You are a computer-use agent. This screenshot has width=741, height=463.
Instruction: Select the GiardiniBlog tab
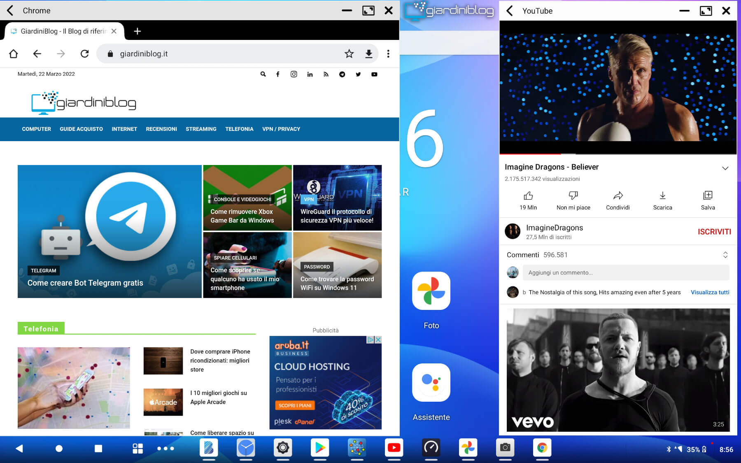pos(63,31)
